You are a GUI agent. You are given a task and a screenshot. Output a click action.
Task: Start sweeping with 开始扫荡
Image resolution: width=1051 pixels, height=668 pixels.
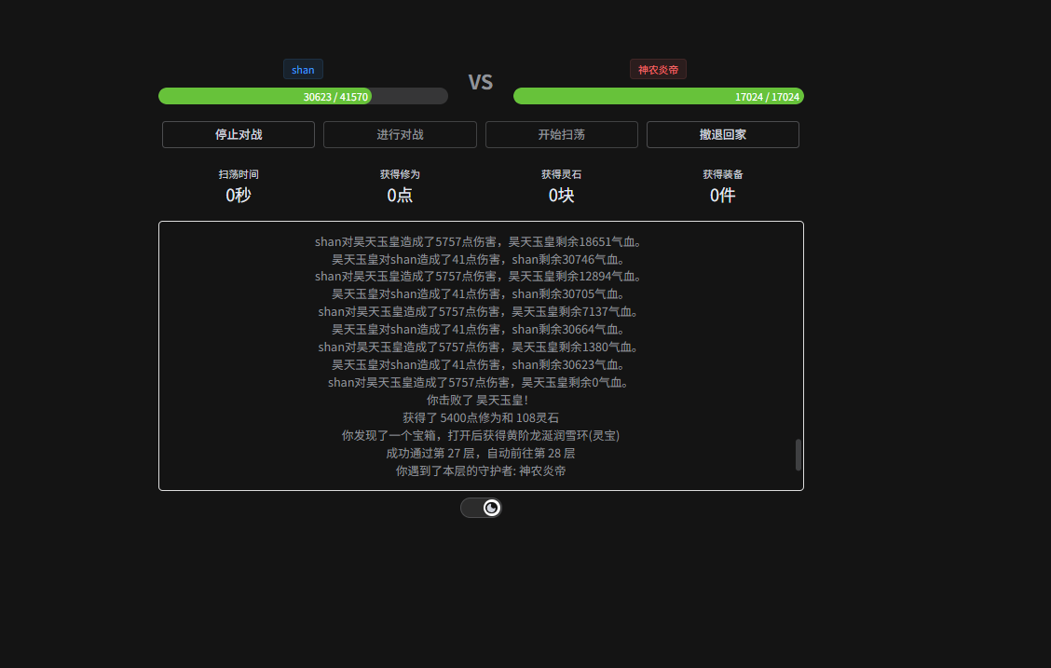(561, 134)
